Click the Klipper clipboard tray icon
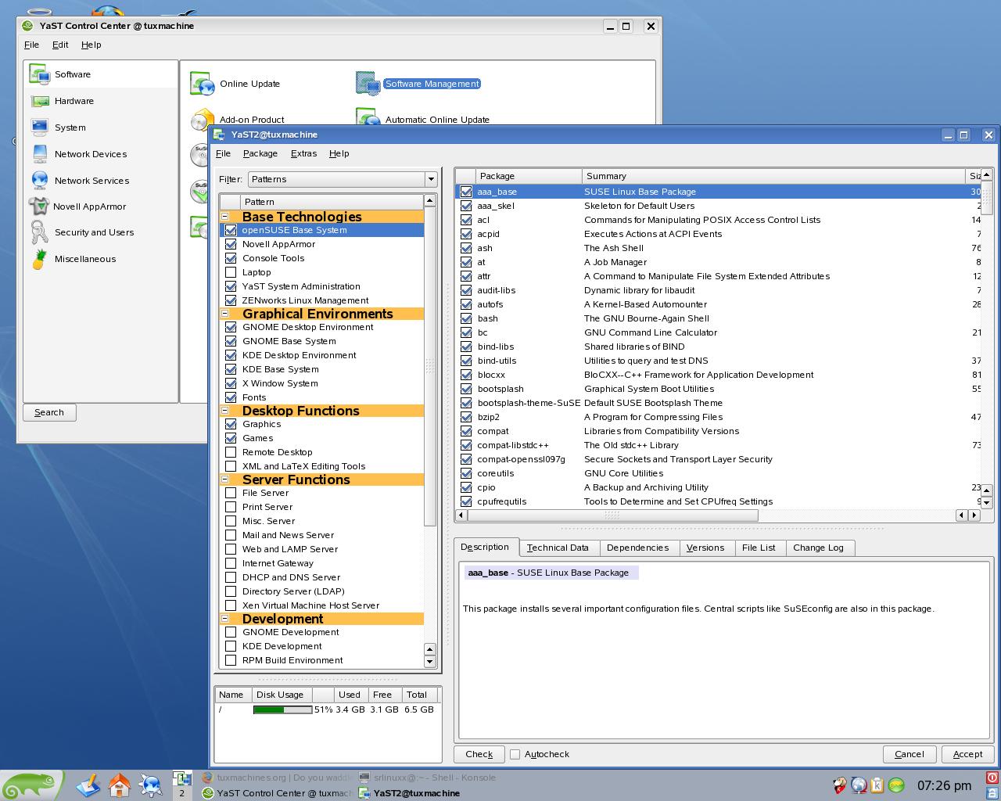This screenshot has height=801, width=1001. pyautogui.click(x=877, y=785)
